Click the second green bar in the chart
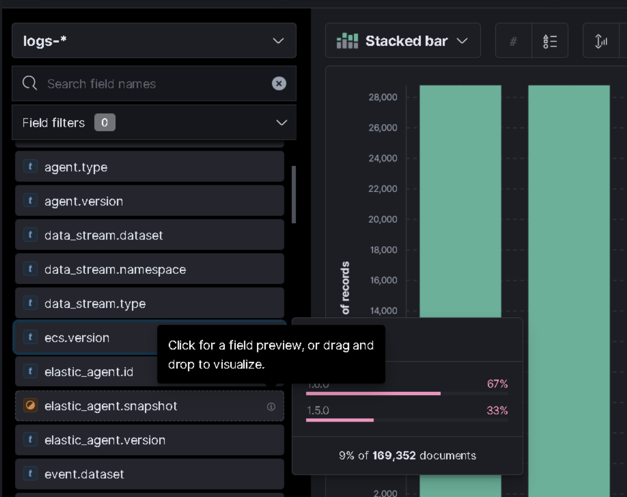Screen dimensions: 627x497 tap(569, 291)
